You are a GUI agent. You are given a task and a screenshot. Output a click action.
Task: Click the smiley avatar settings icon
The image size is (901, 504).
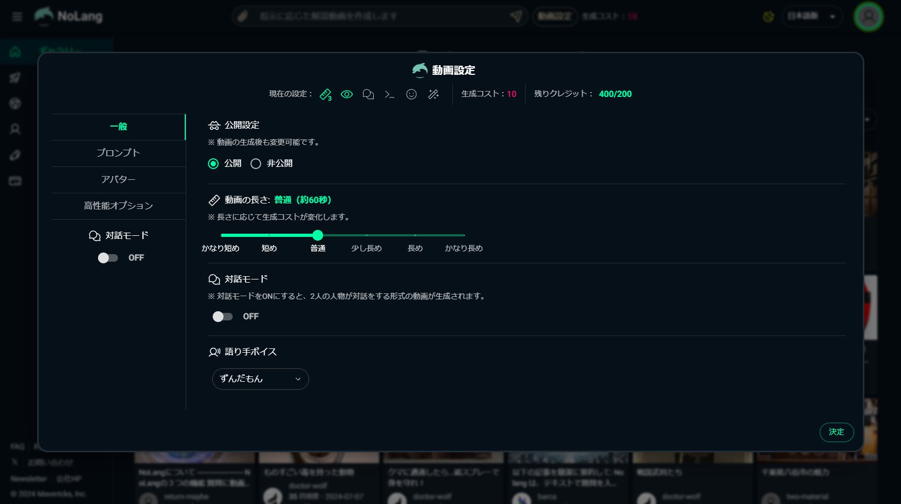pyautogui.click(x=411, y=94)
